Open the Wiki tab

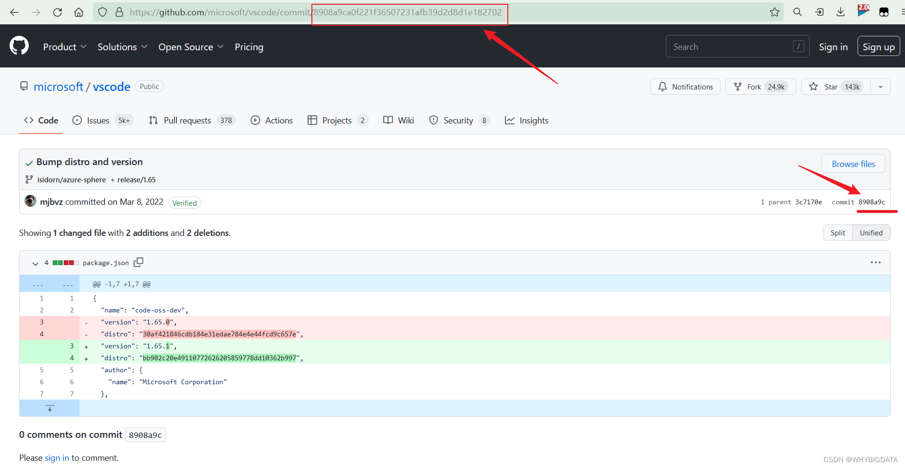tap(399, 121)
